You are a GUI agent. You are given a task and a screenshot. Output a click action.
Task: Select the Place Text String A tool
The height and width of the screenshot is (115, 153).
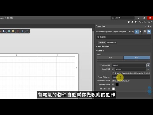click(22, 31)
